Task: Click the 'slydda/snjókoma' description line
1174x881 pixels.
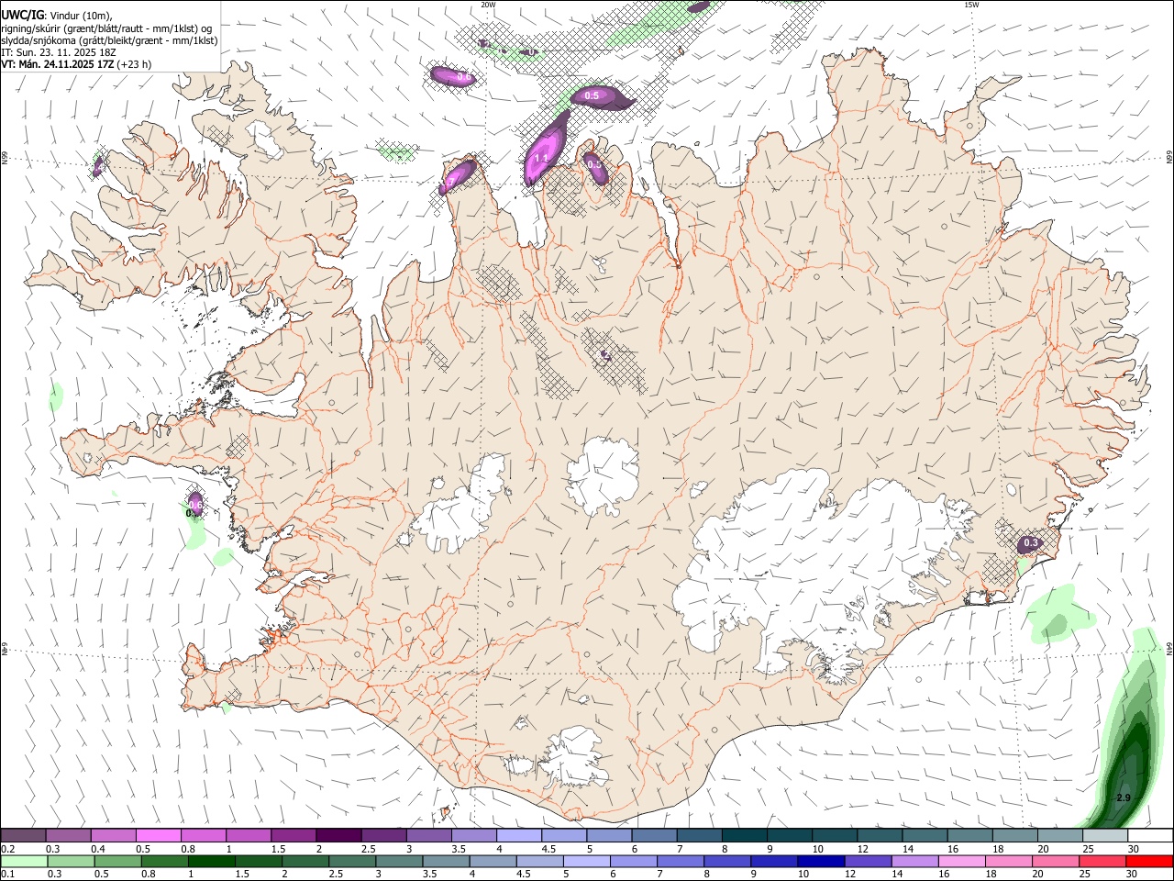Action: coord(109,40)
